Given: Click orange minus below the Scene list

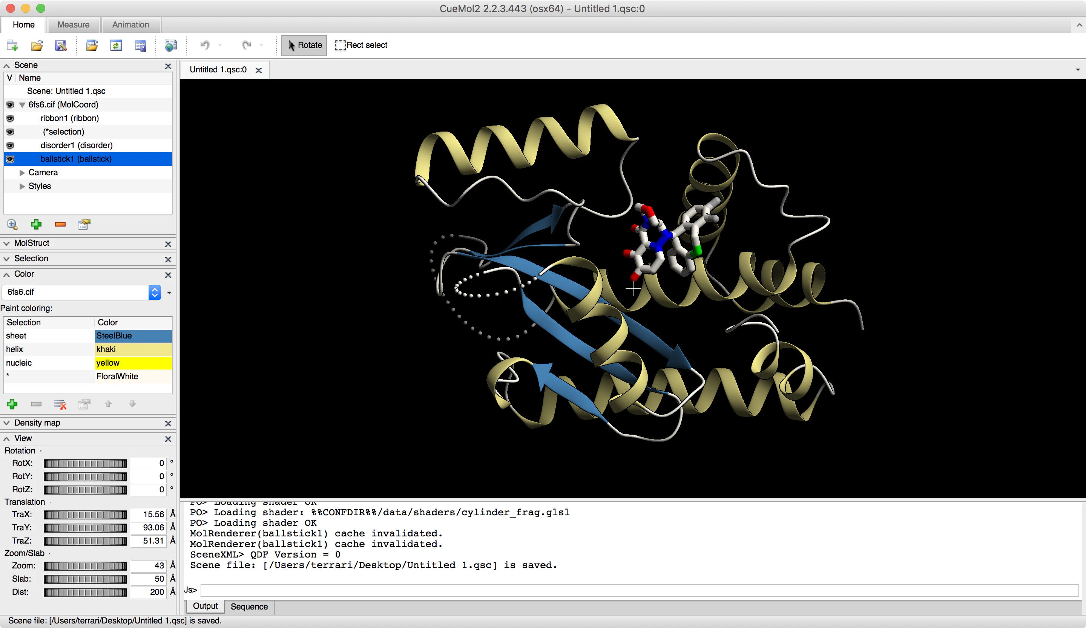Looking at the screenshot, I should (60, 224).
